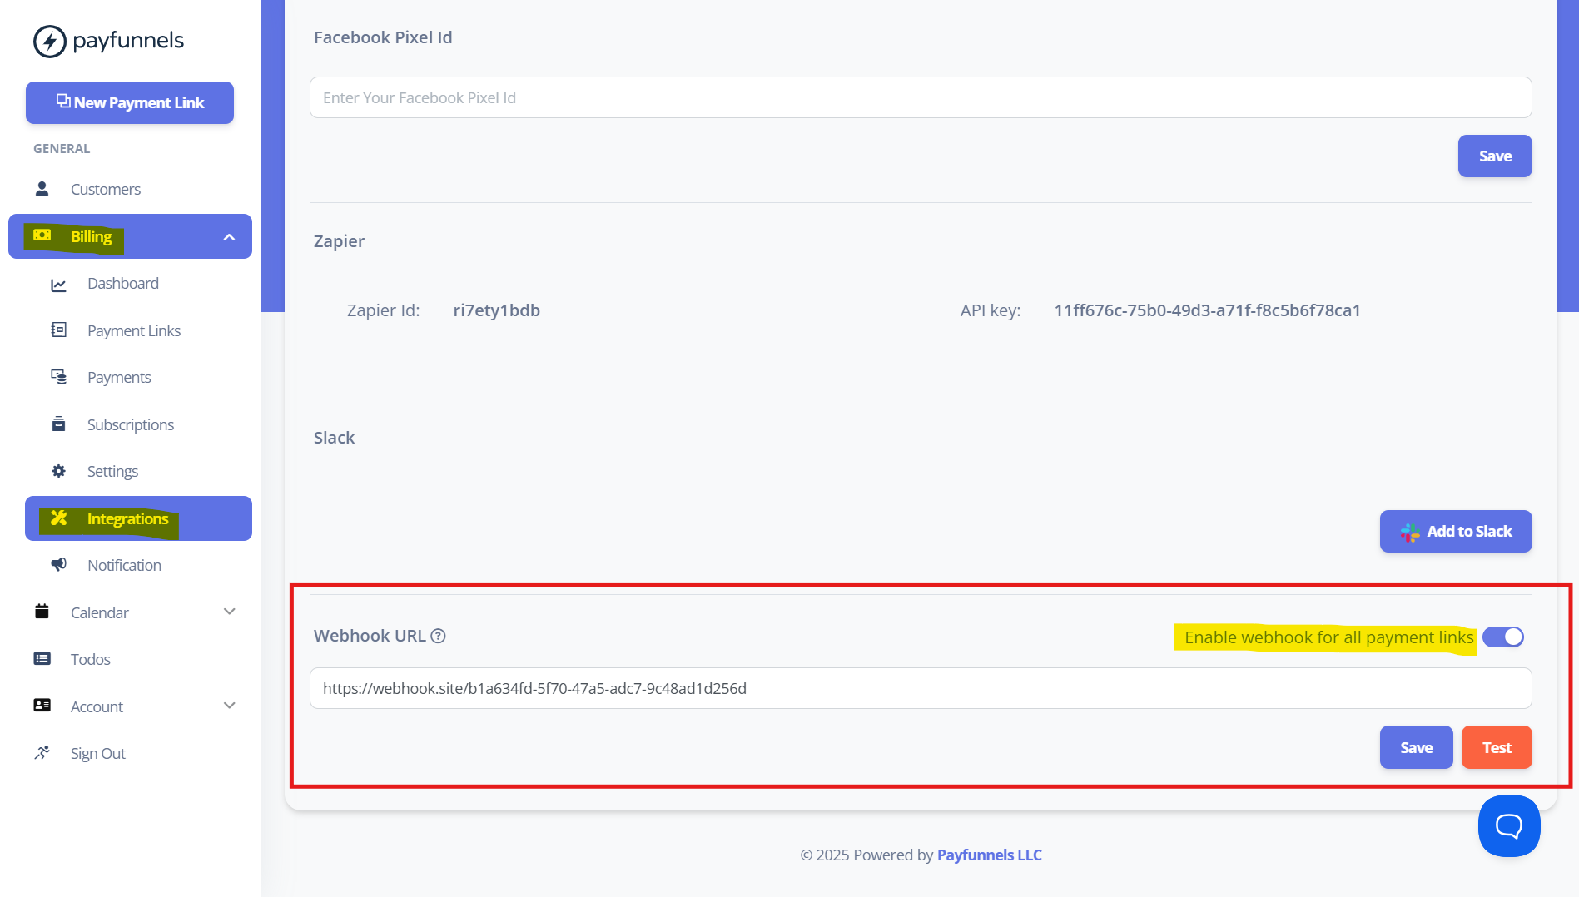Click the Webhook URL help question icon
The image size is (1579, 897).
tap(438, 636)
